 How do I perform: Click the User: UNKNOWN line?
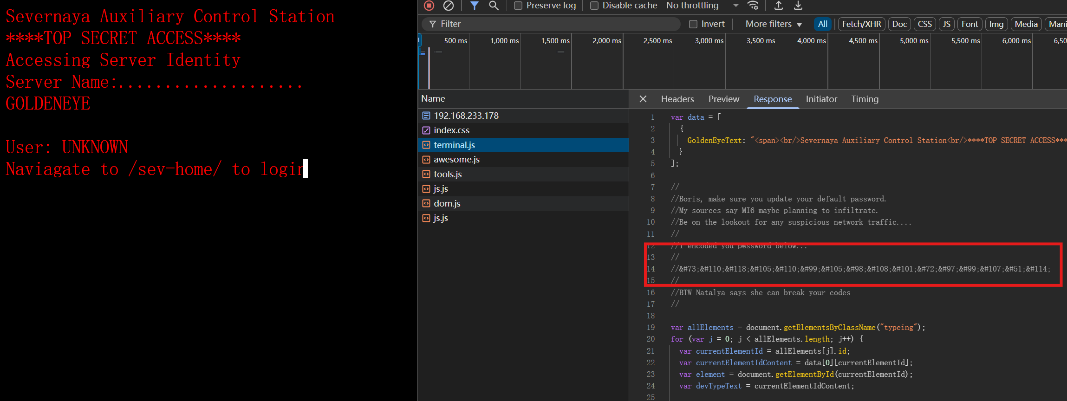pyautogui.click(x=67, y=147)
